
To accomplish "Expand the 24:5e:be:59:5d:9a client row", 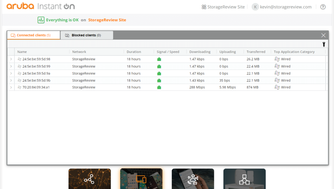I will tap(11, 73).
